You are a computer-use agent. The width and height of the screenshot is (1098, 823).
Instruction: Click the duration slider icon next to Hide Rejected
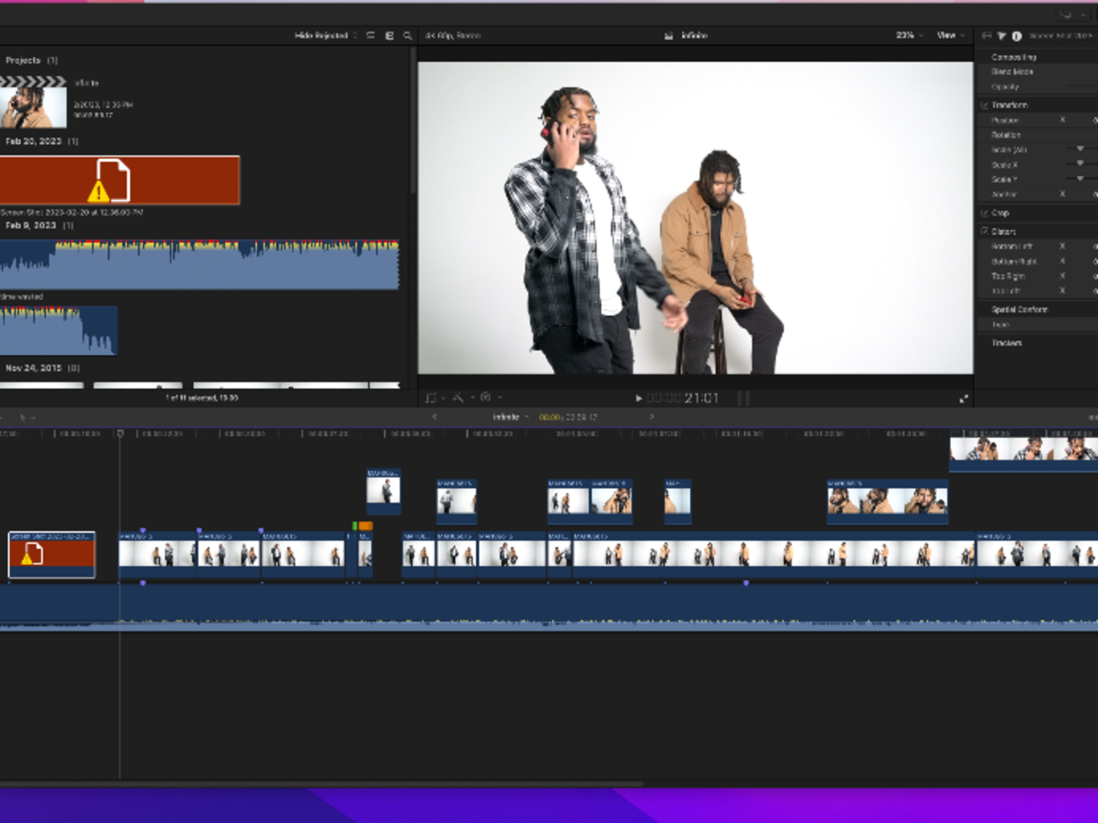[x=370, y=36]
